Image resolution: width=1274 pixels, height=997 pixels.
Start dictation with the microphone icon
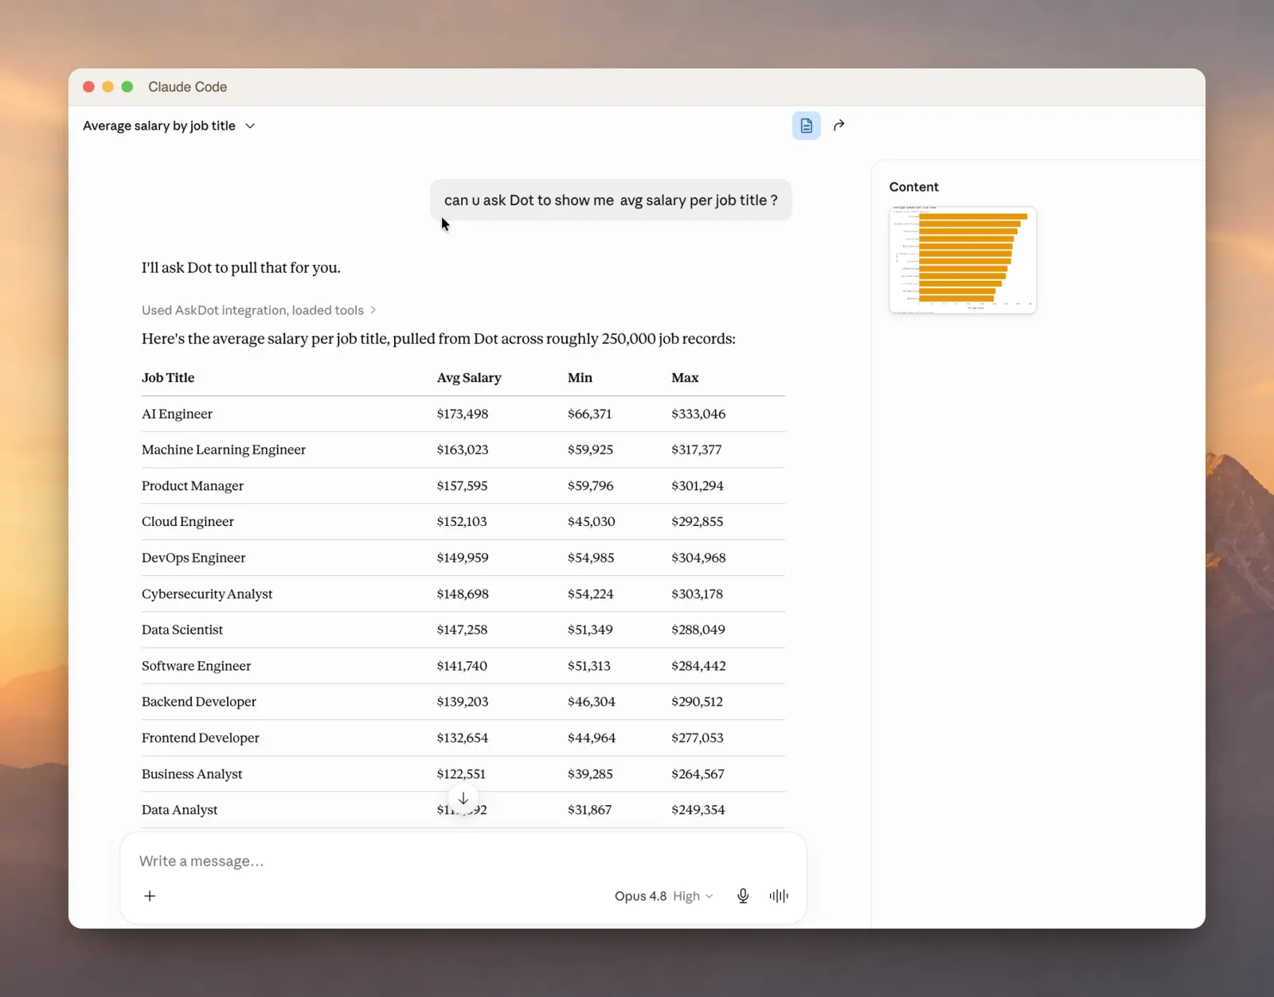pos(743,896)
